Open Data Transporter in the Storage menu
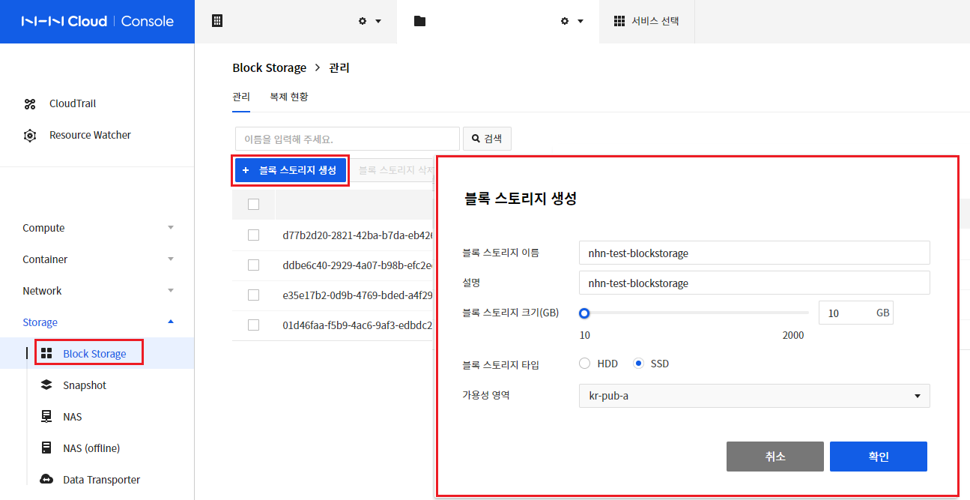 tap(101, 480)
